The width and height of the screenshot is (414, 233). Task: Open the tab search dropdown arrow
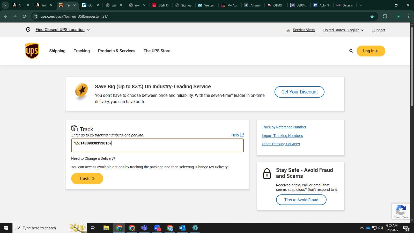[x=5, y=5]
